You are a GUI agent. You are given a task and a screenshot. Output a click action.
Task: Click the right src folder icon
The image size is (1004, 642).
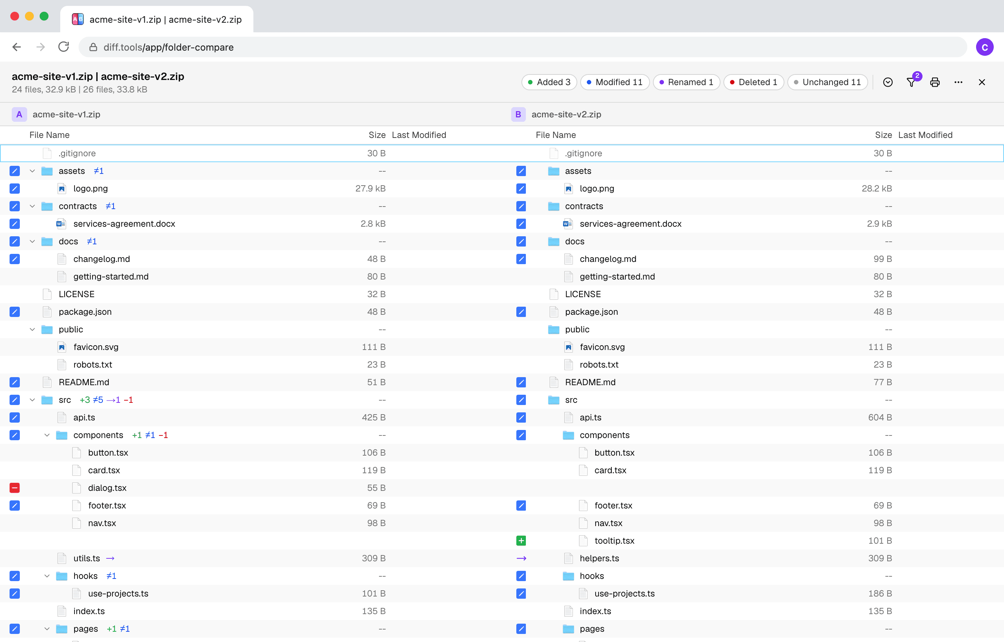click(x=553, y=400)
